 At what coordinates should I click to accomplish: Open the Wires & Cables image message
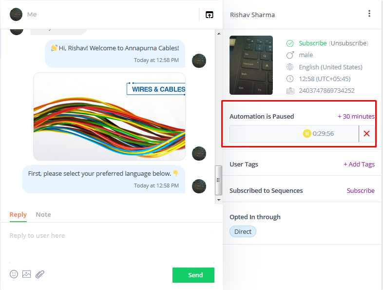109,117
